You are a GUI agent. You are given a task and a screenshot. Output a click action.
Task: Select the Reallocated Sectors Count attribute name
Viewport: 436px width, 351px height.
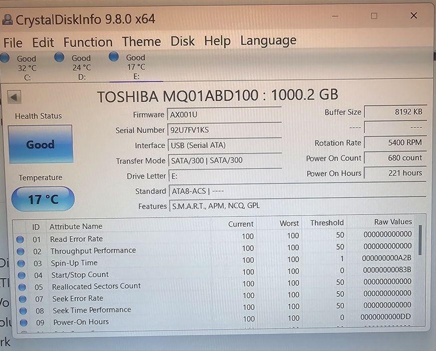coord(96,286)
